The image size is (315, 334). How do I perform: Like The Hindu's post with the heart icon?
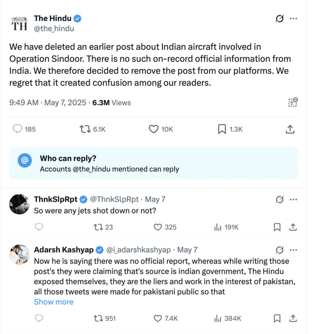(x=154, y=129)
